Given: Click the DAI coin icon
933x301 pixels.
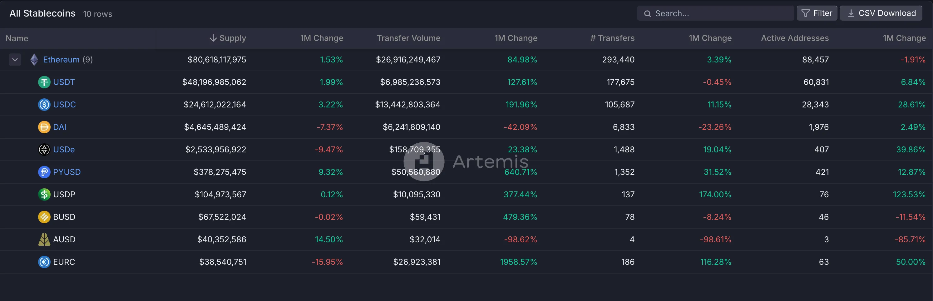Looking at the screenshot, I should (x=44, y=127).
